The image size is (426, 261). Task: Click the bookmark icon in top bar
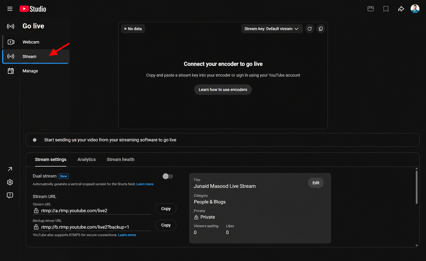click(x=386, y=9)
